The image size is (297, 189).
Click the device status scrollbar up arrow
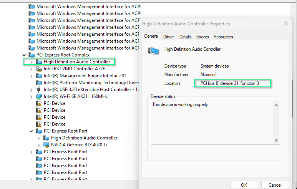tap(275, 105)
